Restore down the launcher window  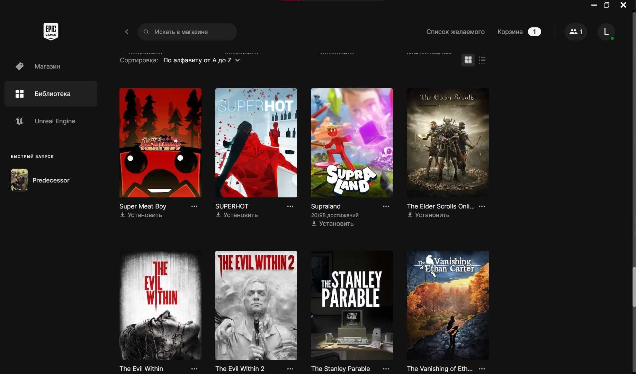[607, 5]
